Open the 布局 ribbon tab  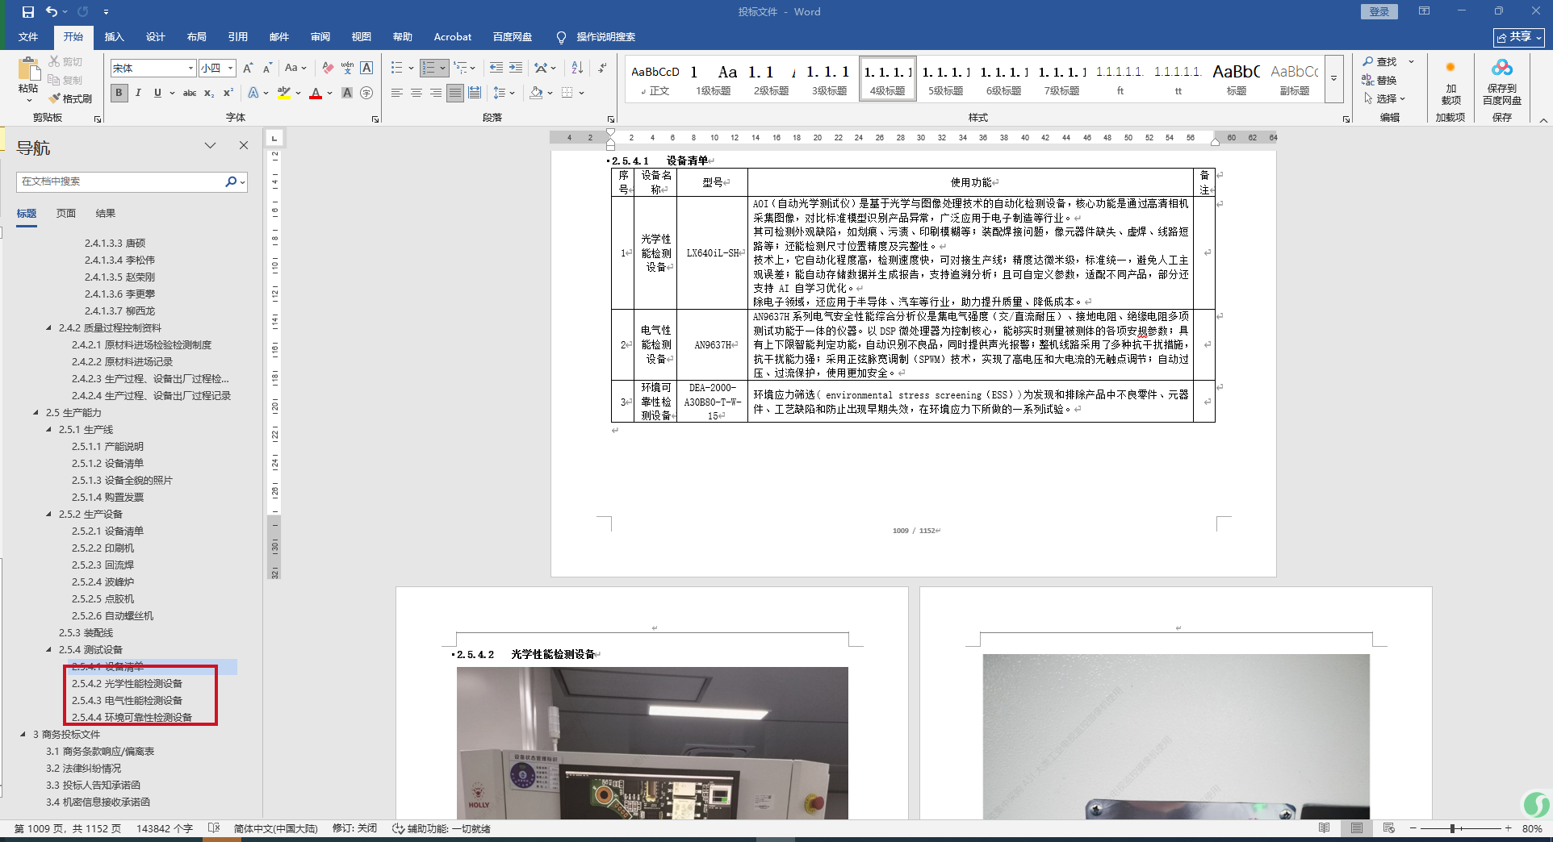(x=196, y=37)
